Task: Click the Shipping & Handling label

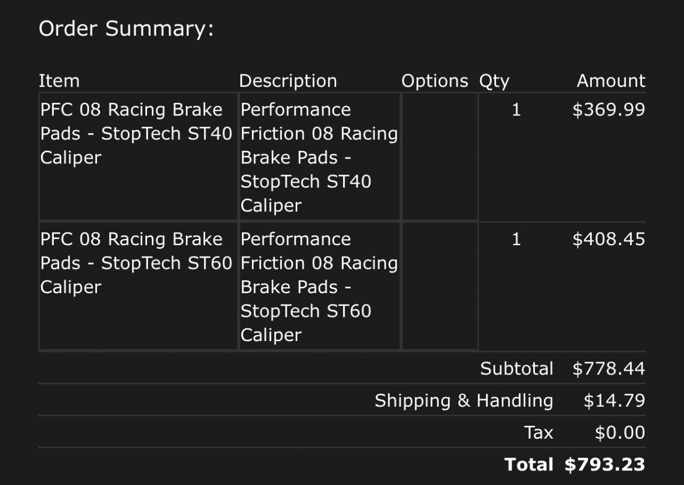Action: tap(464, 400)
